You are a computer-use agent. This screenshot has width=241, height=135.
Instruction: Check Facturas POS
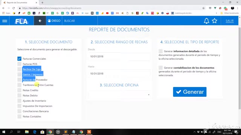click(x=19, y=64)
